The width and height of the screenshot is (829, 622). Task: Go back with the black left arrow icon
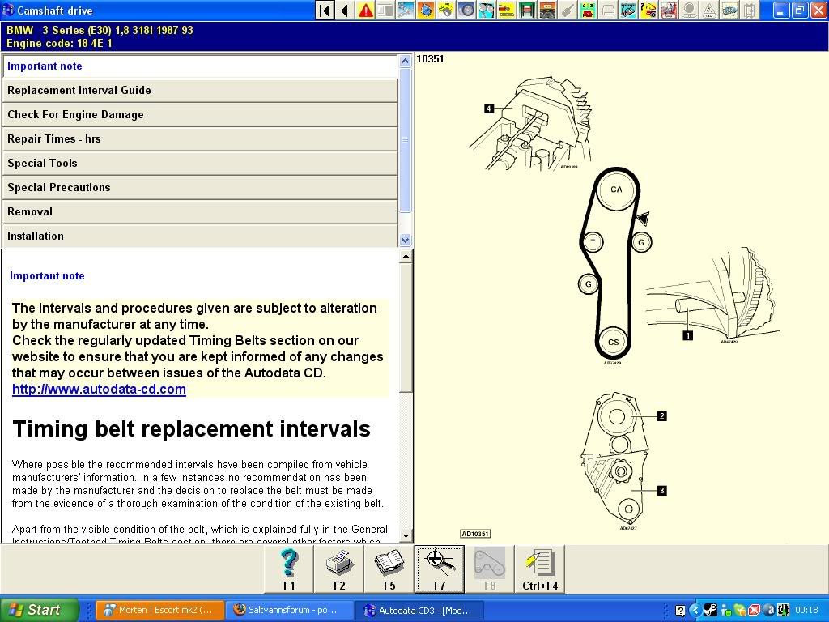pos(345,10)
